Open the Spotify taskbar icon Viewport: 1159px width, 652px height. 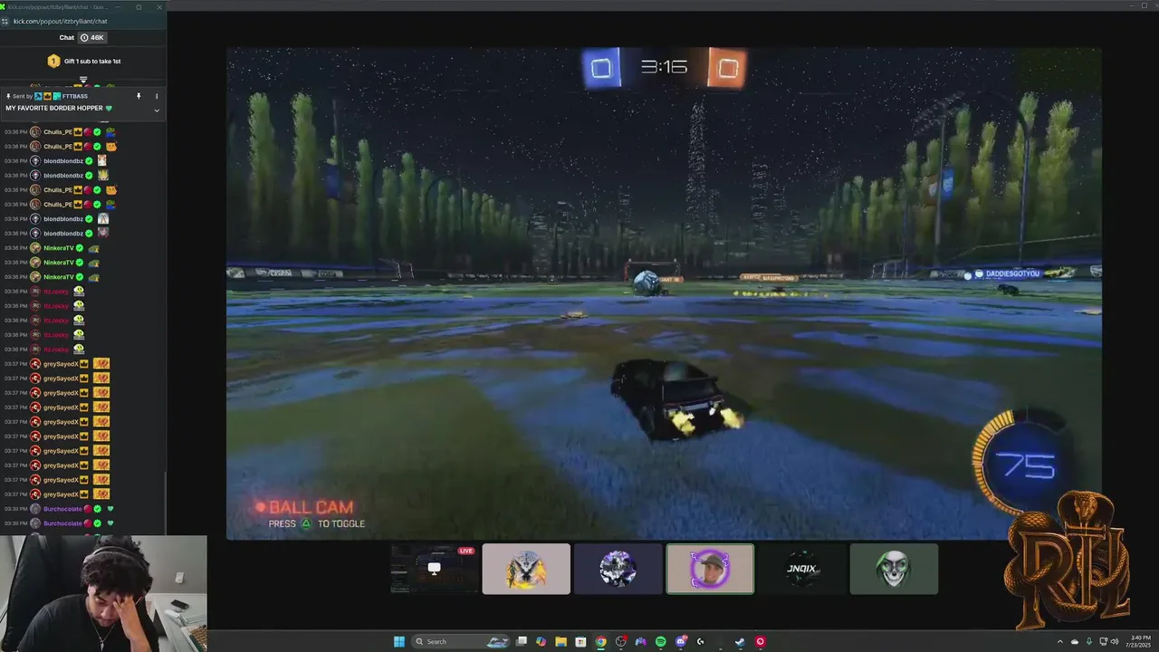pyautogui.click(x=660, y=641)
